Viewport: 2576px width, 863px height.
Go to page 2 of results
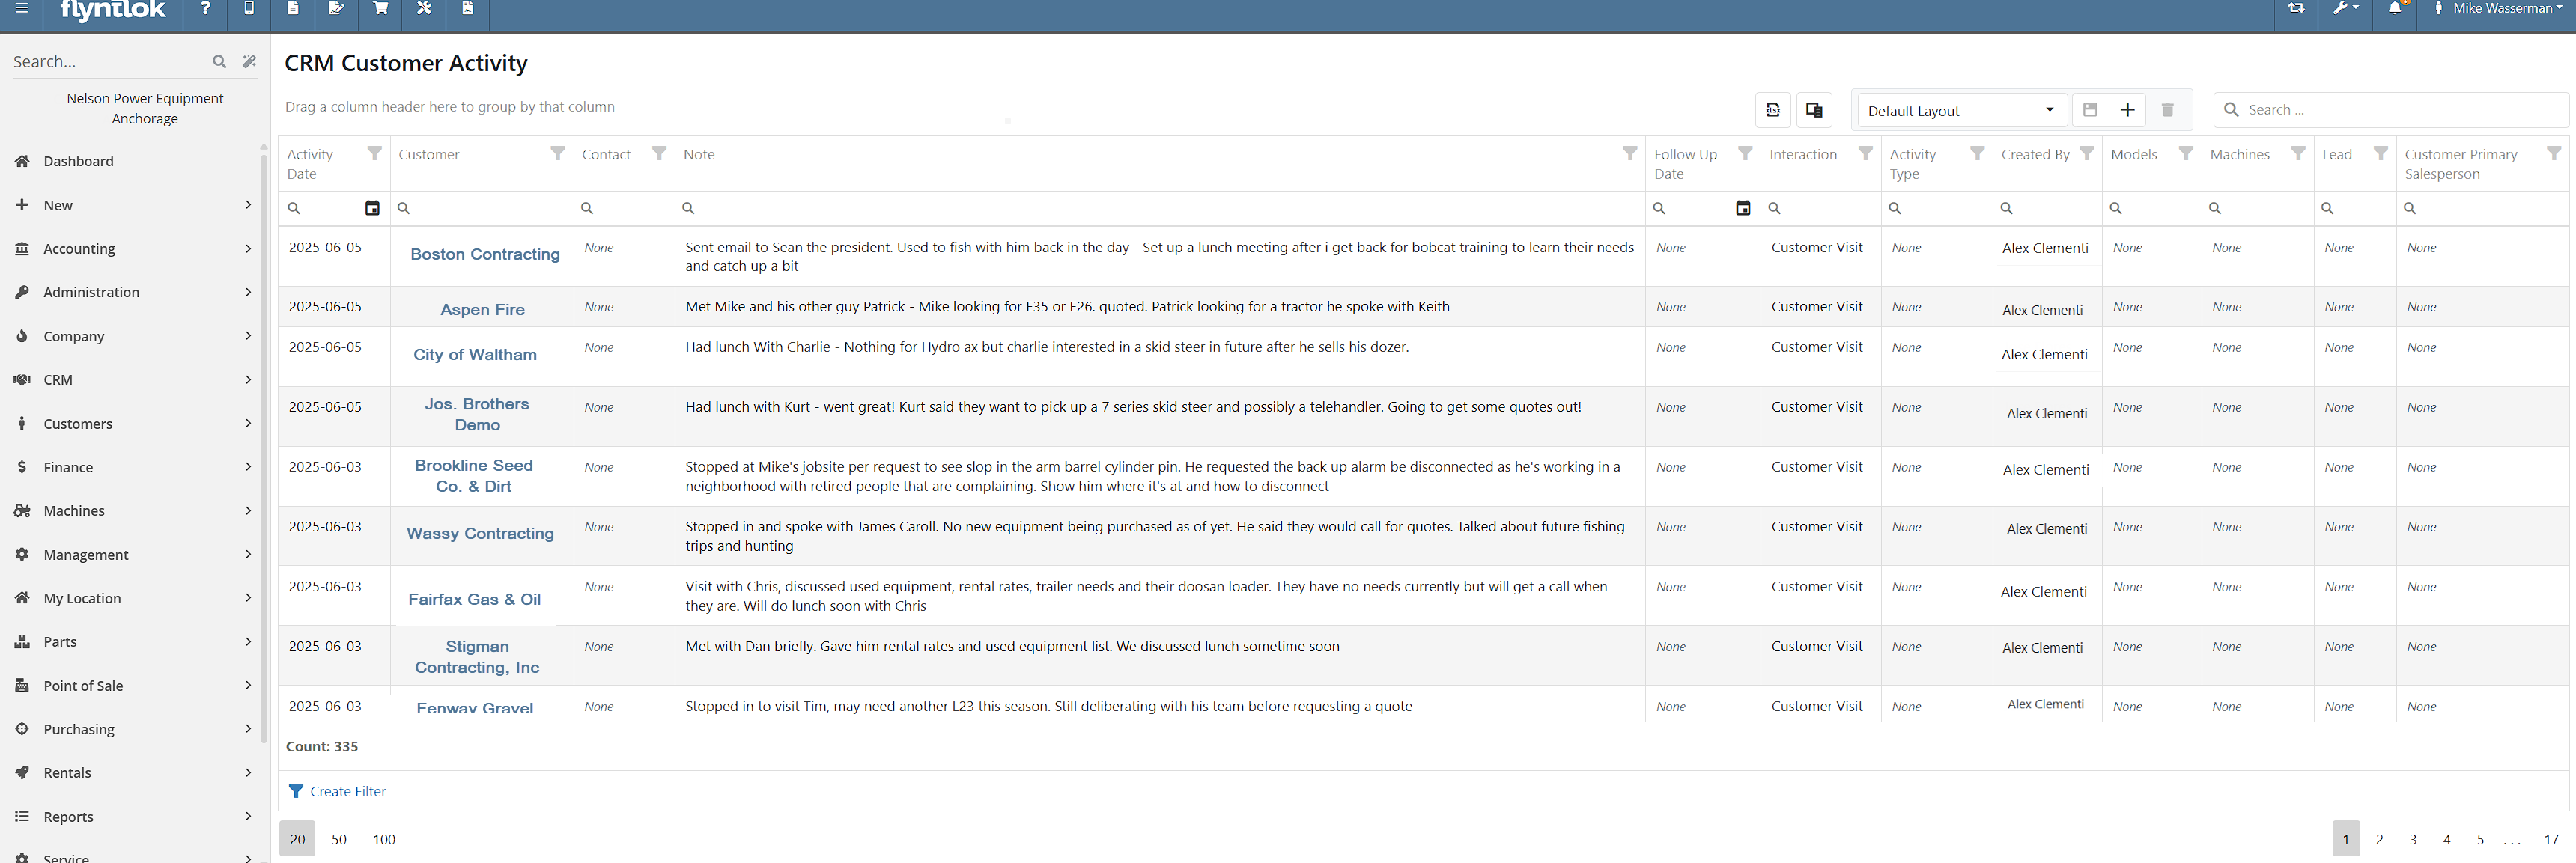(x=2379, y=839)
